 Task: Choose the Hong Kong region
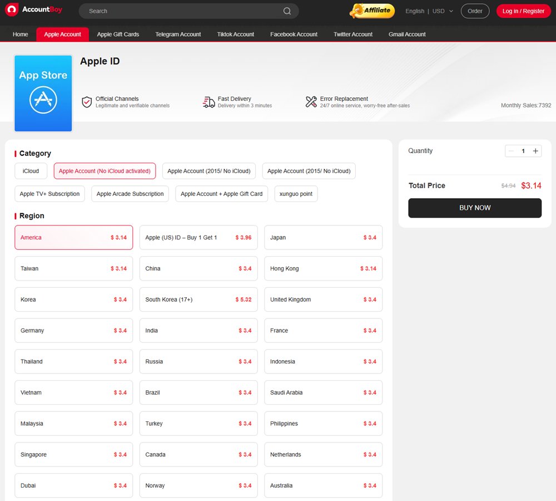324,268
